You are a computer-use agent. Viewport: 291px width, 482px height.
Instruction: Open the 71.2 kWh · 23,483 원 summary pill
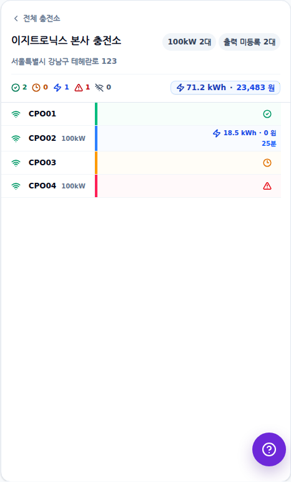click(x=225, y=88)
